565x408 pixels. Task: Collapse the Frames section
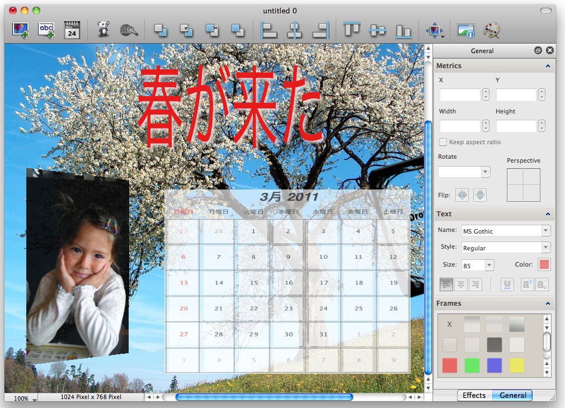(x=548, y=303)
